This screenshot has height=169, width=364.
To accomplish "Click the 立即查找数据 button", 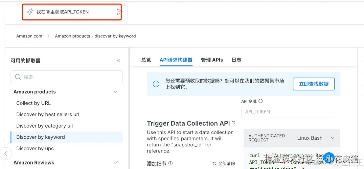I will pyautogui.click(x=314, y=84).
